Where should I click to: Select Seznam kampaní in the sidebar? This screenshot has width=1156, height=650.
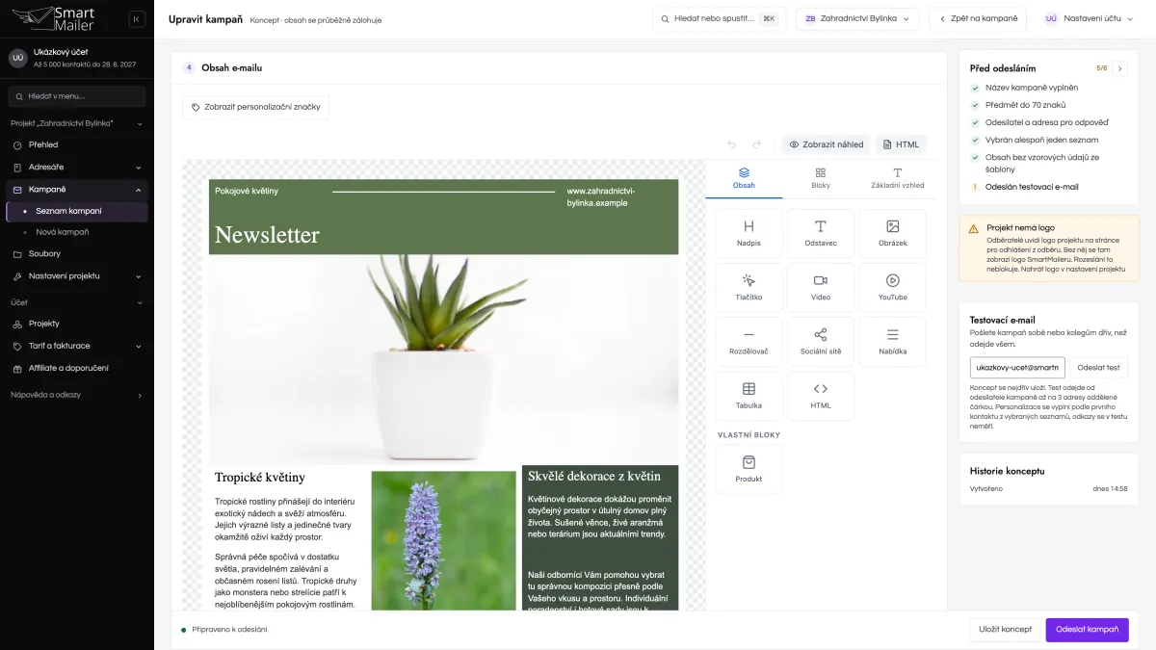tap(77, 211)
